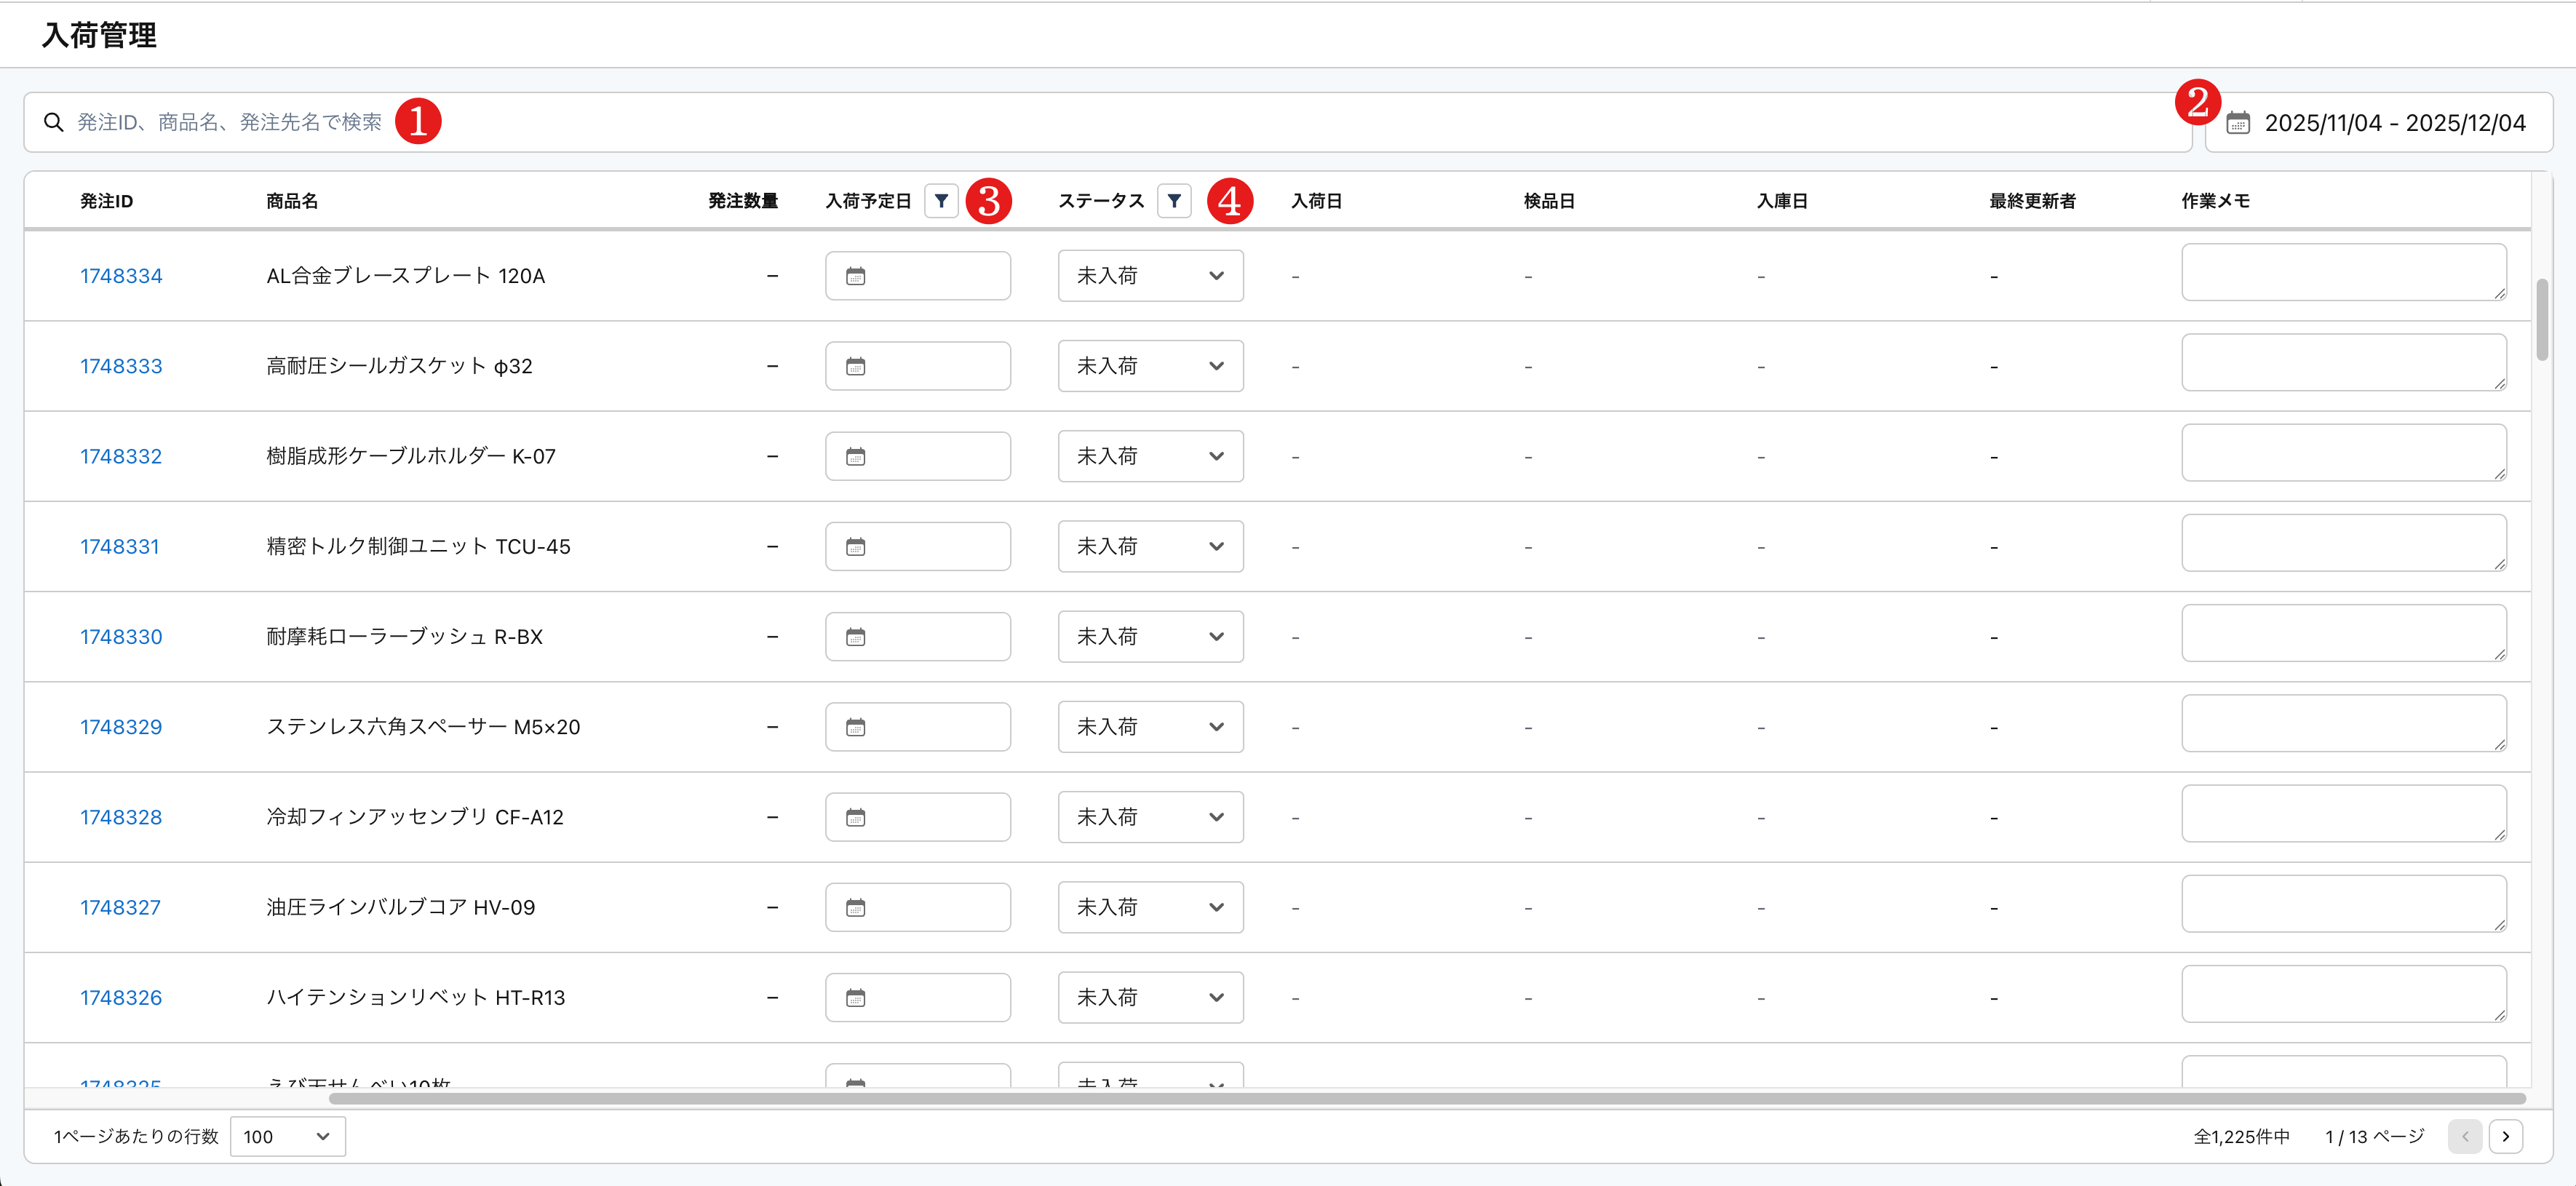
Task: Click the horizontal scrollbar under the table
Action: coord(1426,1099)
